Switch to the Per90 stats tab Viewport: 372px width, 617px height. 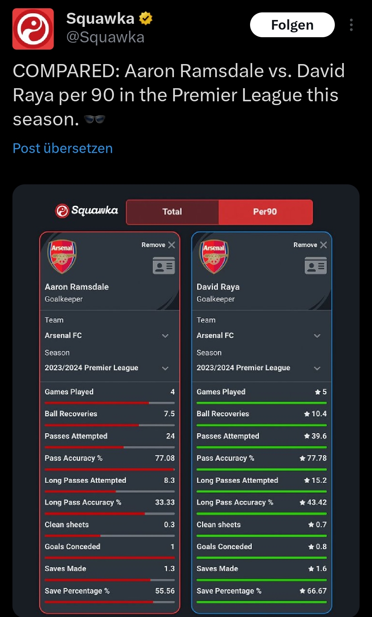[265, 212]
